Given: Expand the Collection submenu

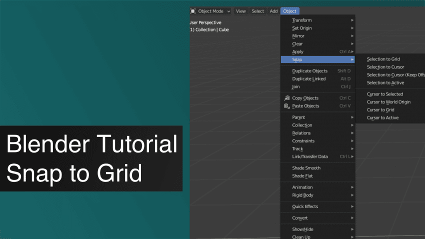Looking at the screenshot, I should [317, 125].
